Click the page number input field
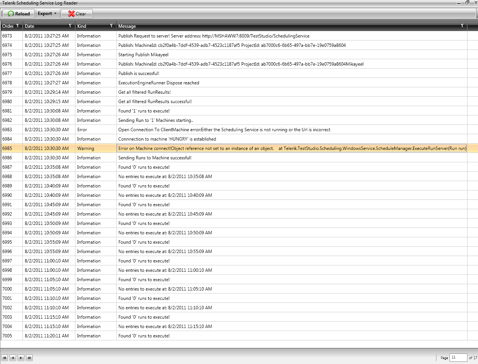This screenshot has width=478, height=364. (458, 357)
